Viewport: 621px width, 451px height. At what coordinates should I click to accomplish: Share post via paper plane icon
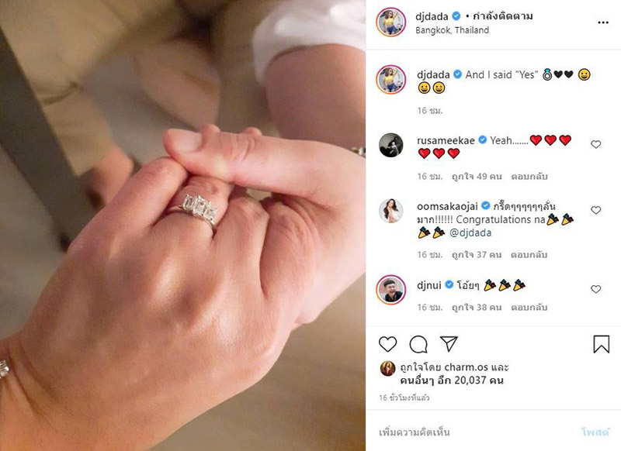(x=449, y=344)
